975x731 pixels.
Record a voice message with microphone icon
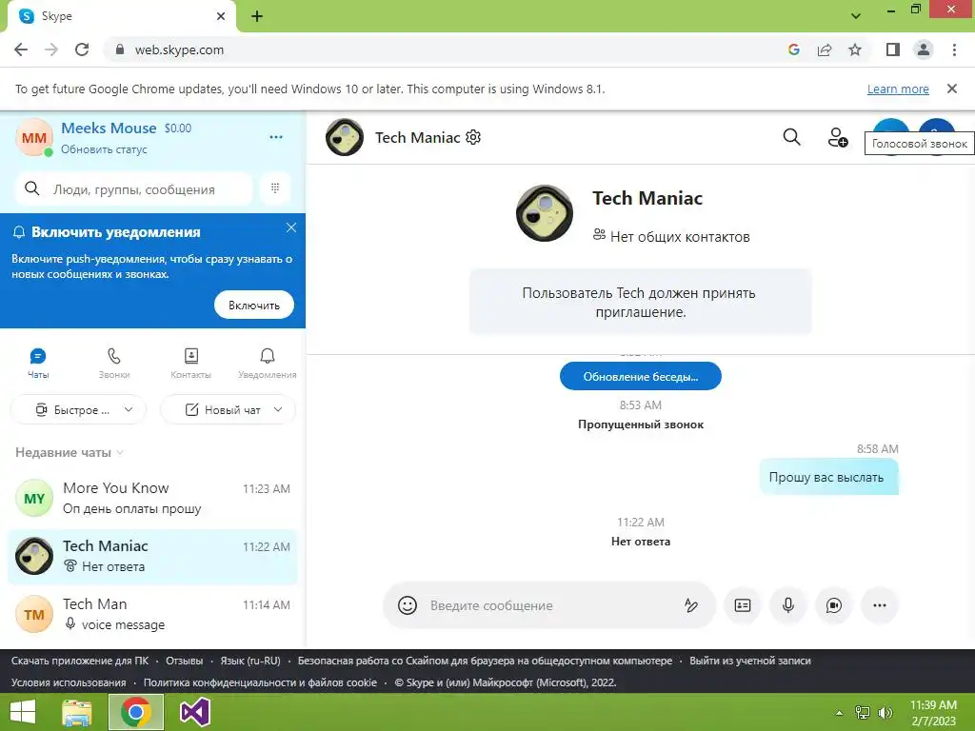[x=787, y=605]
